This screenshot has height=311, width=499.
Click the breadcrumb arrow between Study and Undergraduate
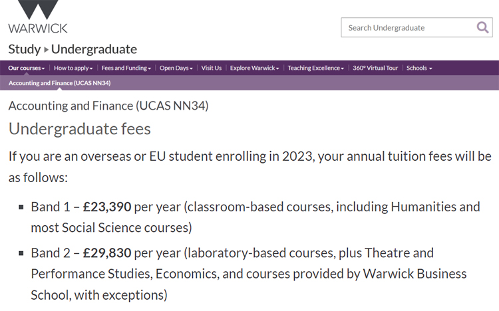pos(46,50)
